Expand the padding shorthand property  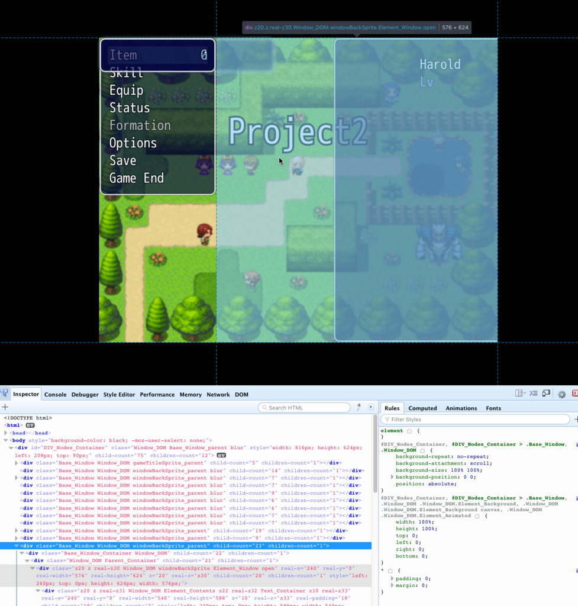click(x=392, y=578)
